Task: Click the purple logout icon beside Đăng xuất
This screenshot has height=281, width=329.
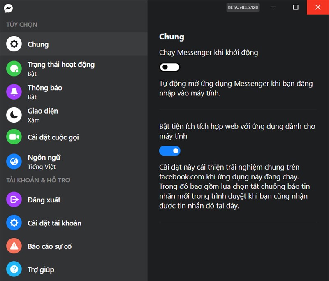Action: (14, 200)
